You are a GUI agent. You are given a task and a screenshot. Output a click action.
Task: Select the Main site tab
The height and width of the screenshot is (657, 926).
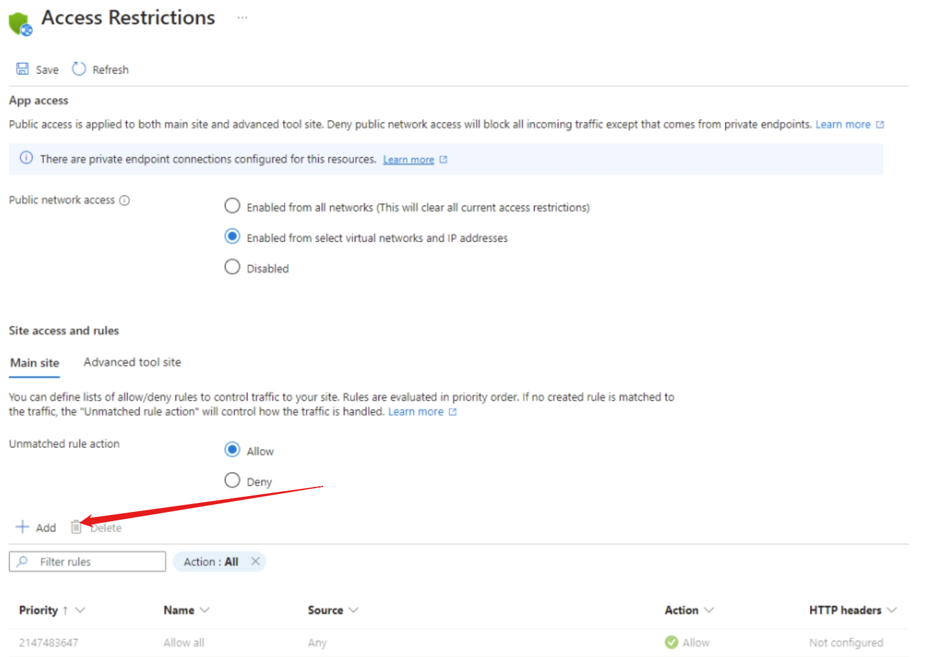point(35,363)
